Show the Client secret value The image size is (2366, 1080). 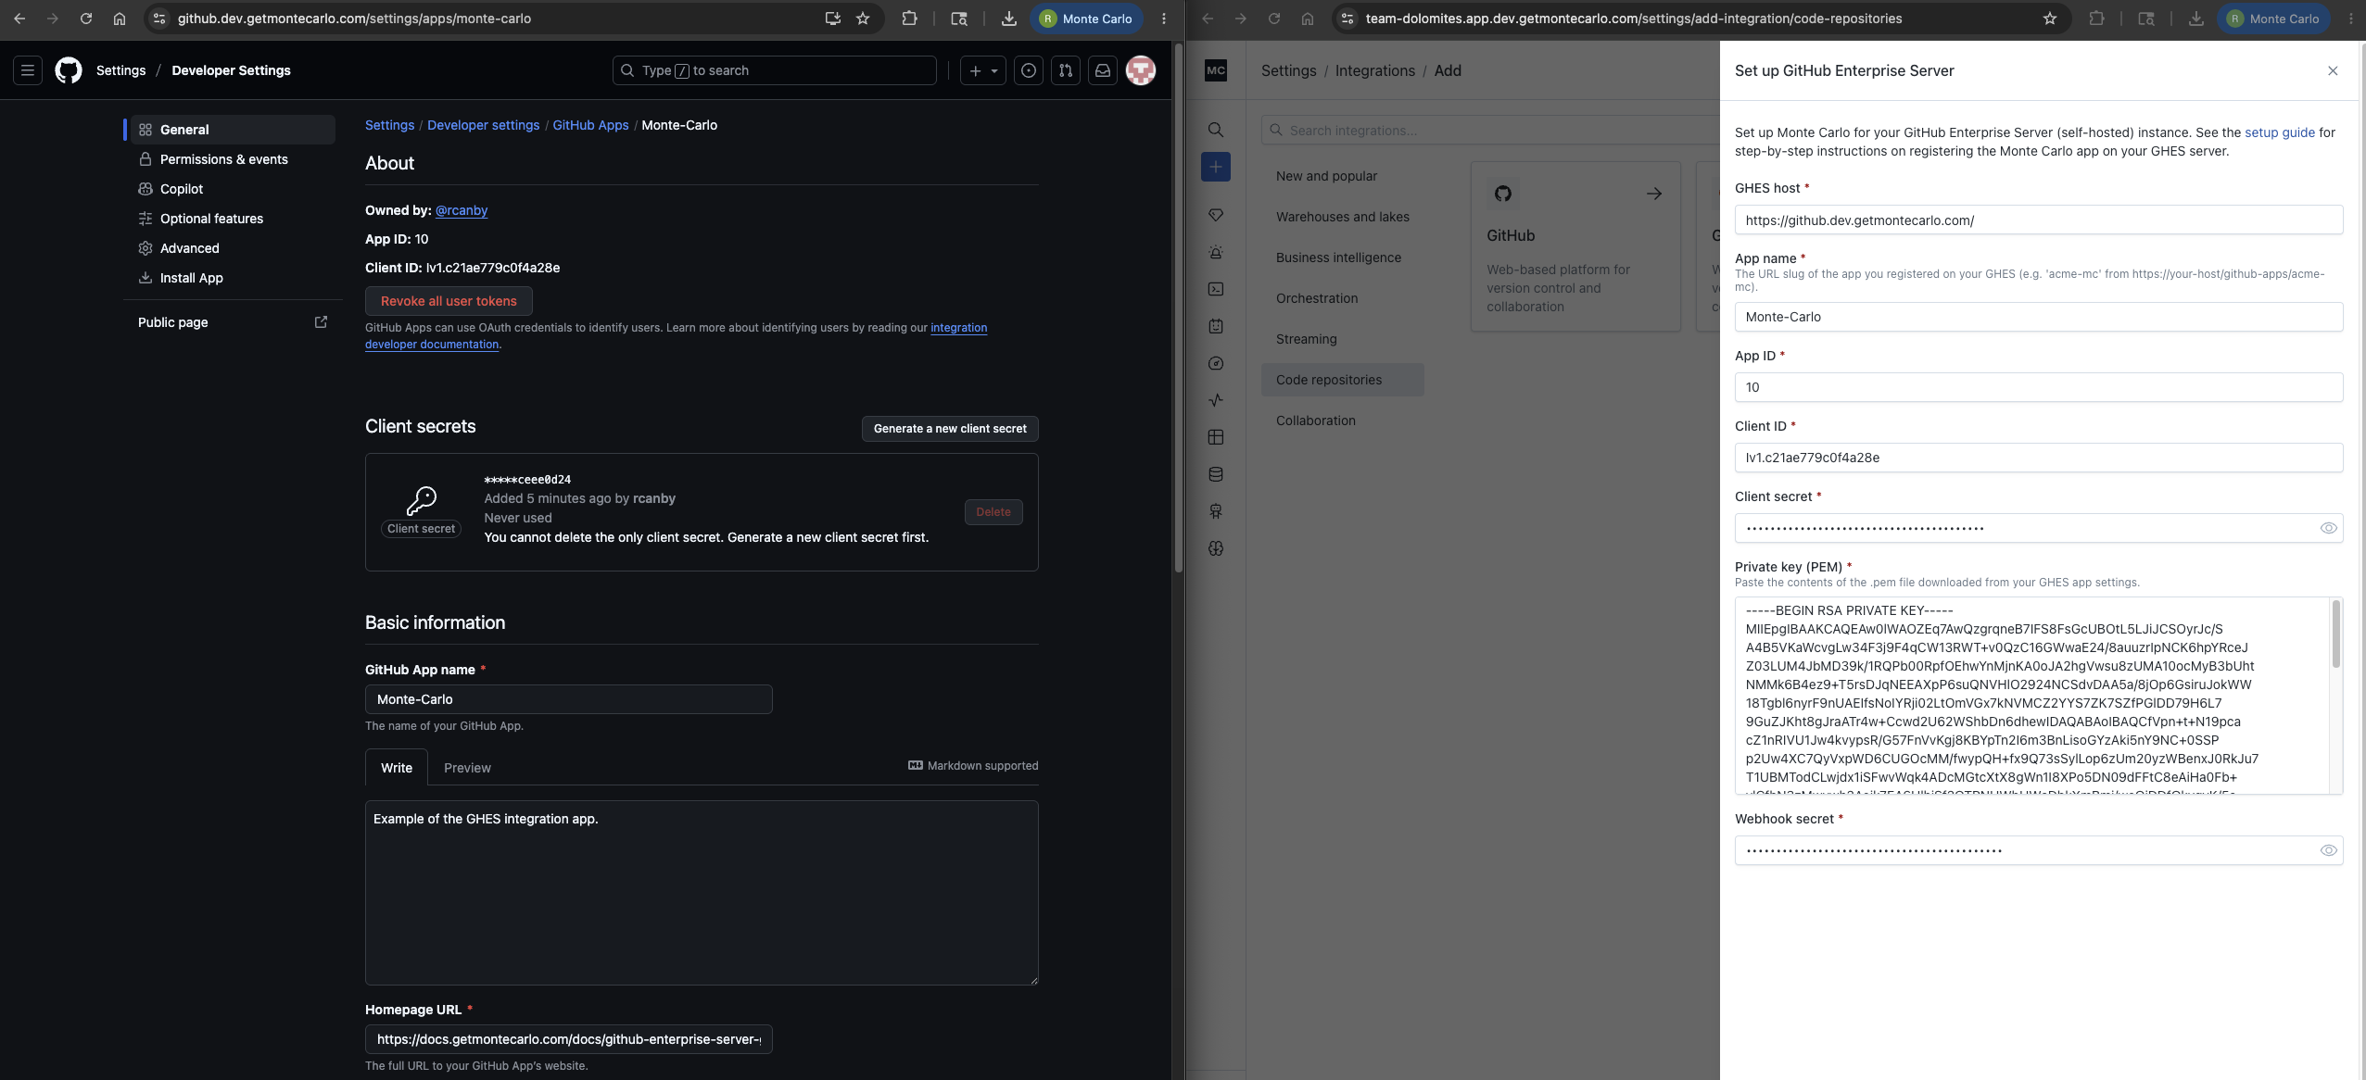pyautogui.click(x=2328, y=528)
